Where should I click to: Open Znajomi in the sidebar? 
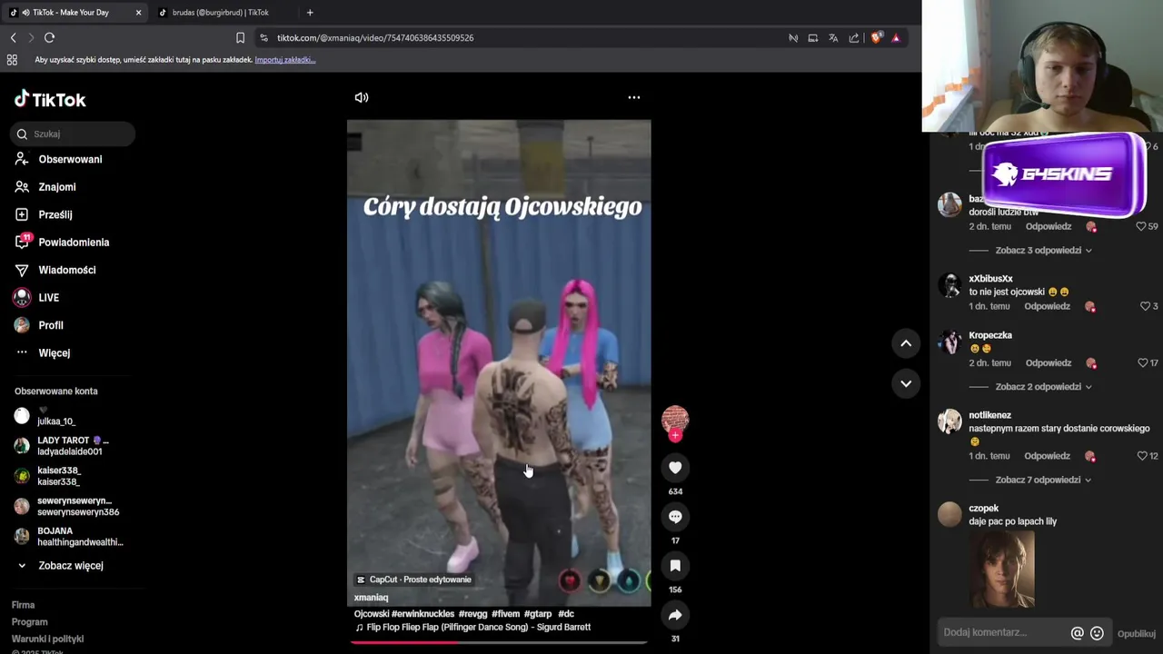(57, 187)
